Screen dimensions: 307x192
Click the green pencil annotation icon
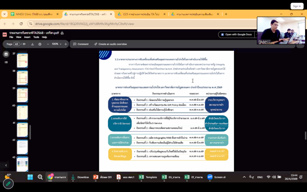8,184
